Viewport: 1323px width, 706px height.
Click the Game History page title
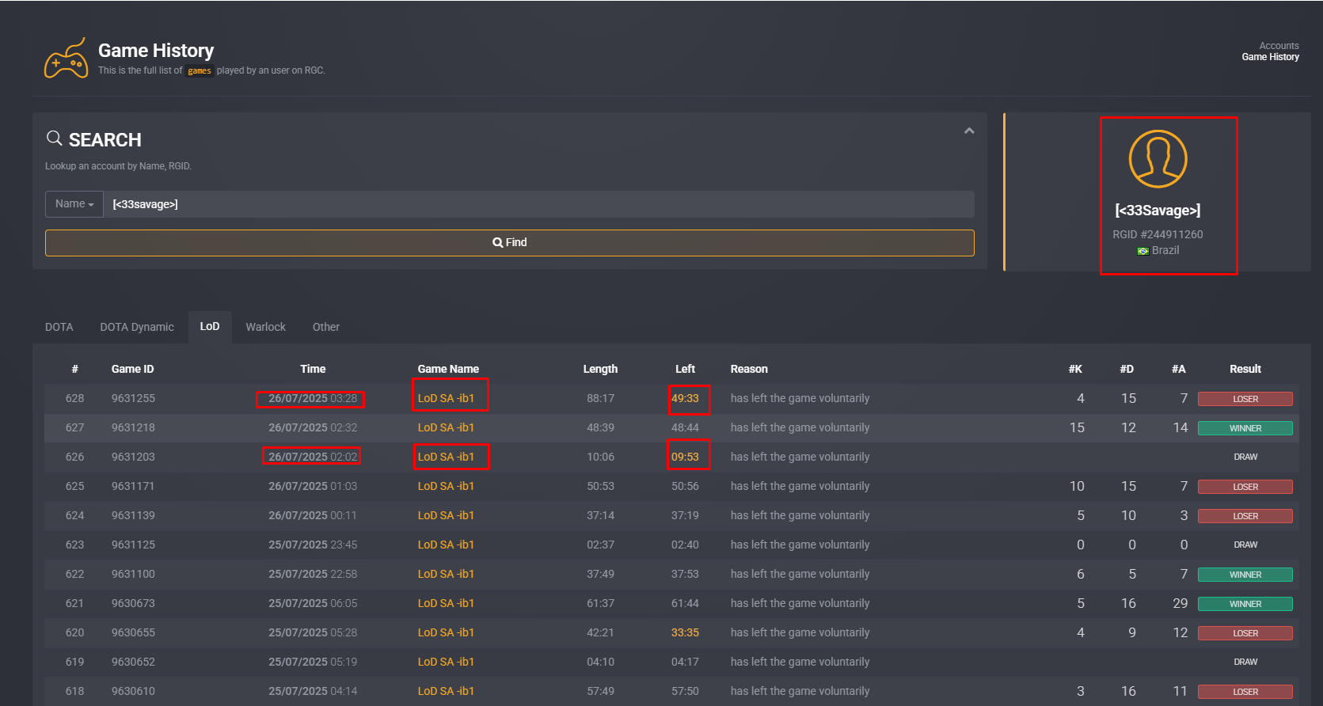click(x=156, y=51)
